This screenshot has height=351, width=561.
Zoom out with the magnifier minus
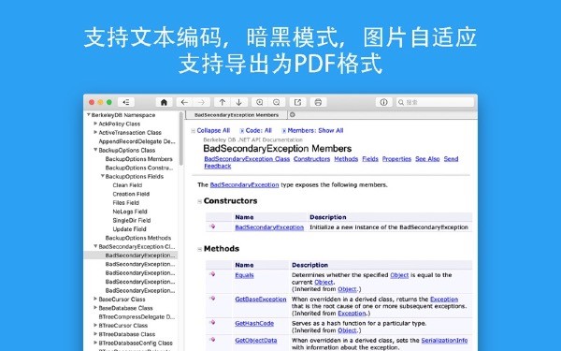pyautogui.click(x=277, y=102)
